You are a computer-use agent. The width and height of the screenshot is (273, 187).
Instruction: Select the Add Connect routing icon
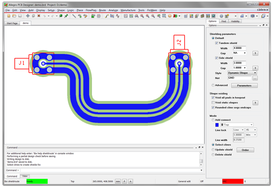(107, 16)
